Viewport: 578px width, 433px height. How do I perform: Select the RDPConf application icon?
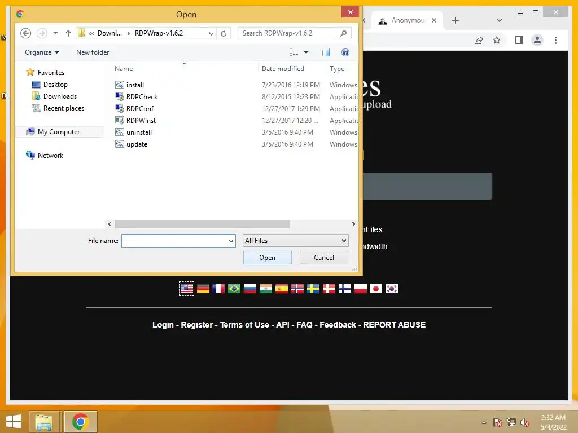click(120, 109)
